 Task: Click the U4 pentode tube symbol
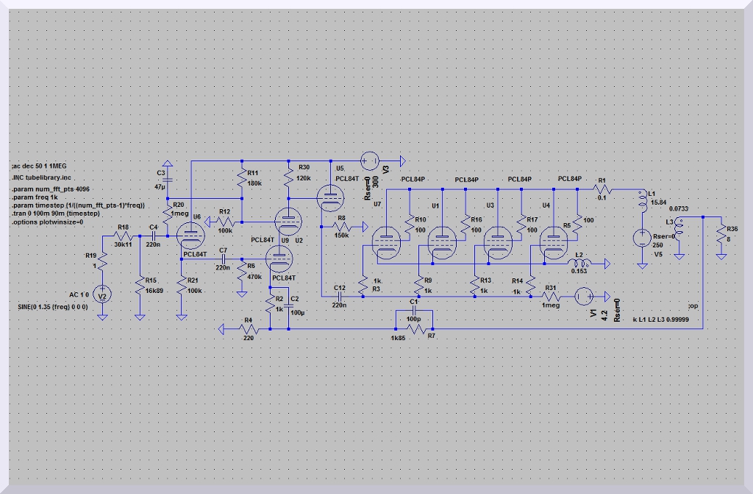coord(552,242)
